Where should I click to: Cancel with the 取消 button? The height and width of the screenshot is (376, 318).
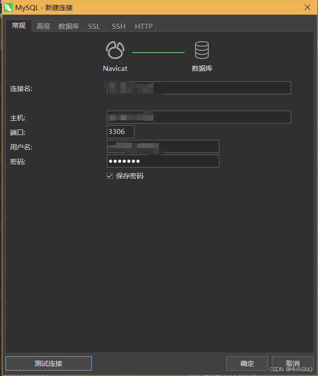coord(292,364)
